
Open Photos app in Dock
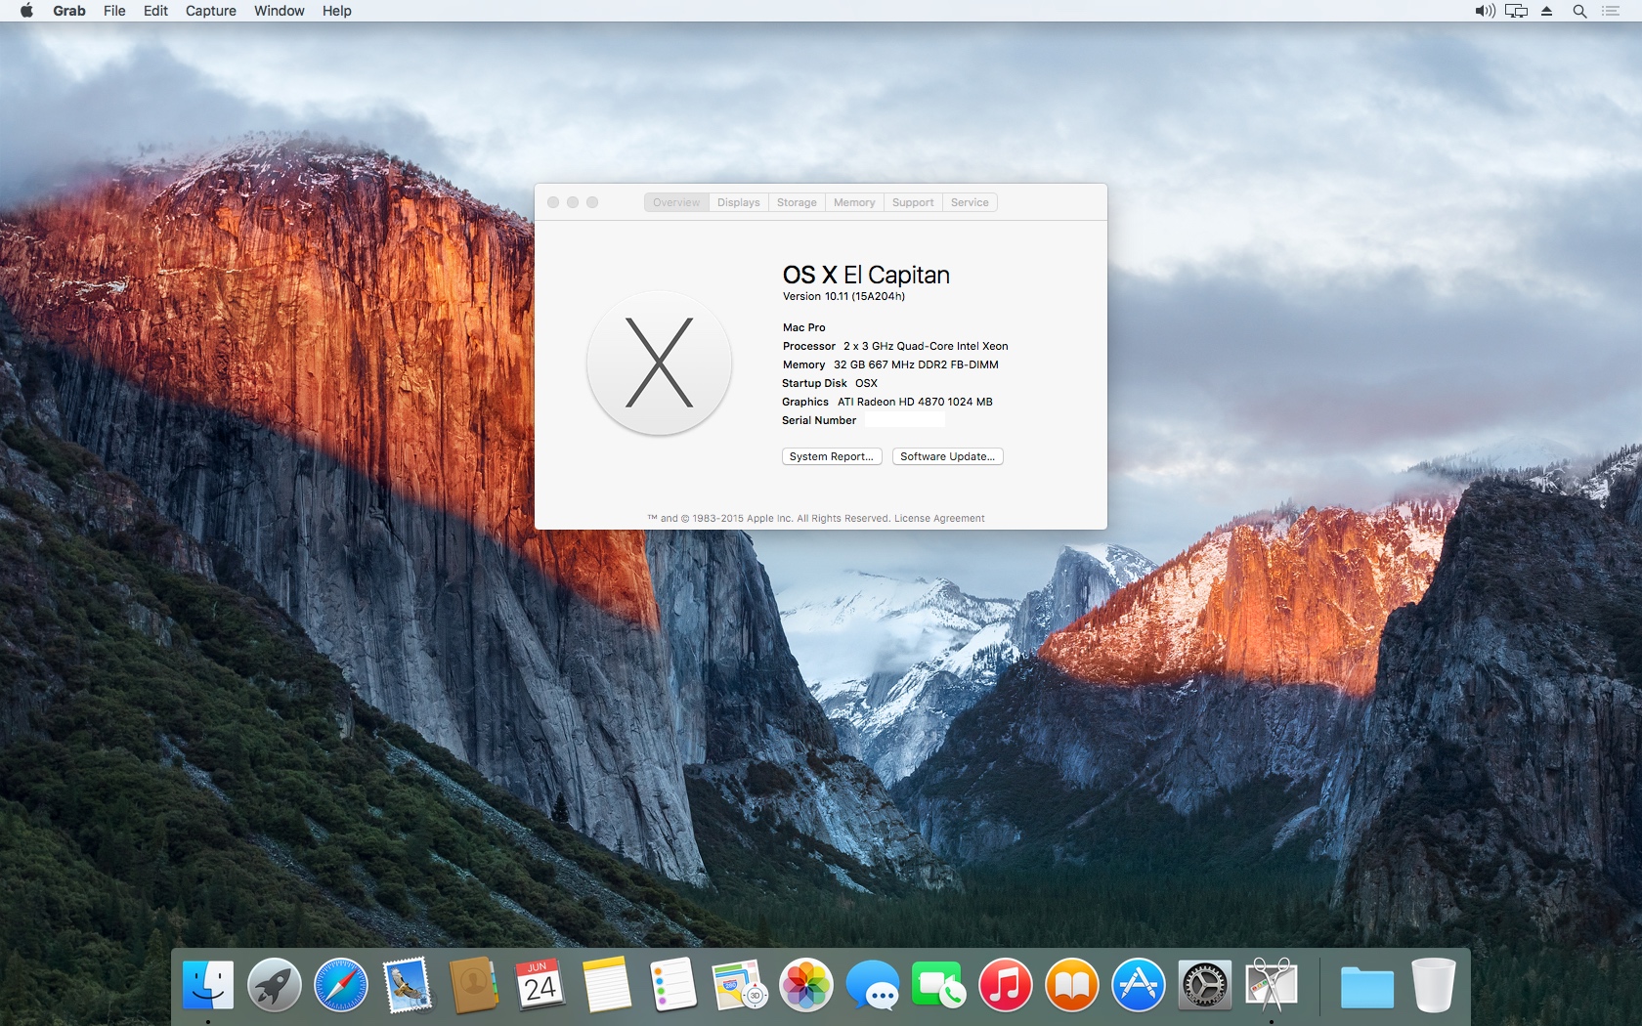coord(806,984)
